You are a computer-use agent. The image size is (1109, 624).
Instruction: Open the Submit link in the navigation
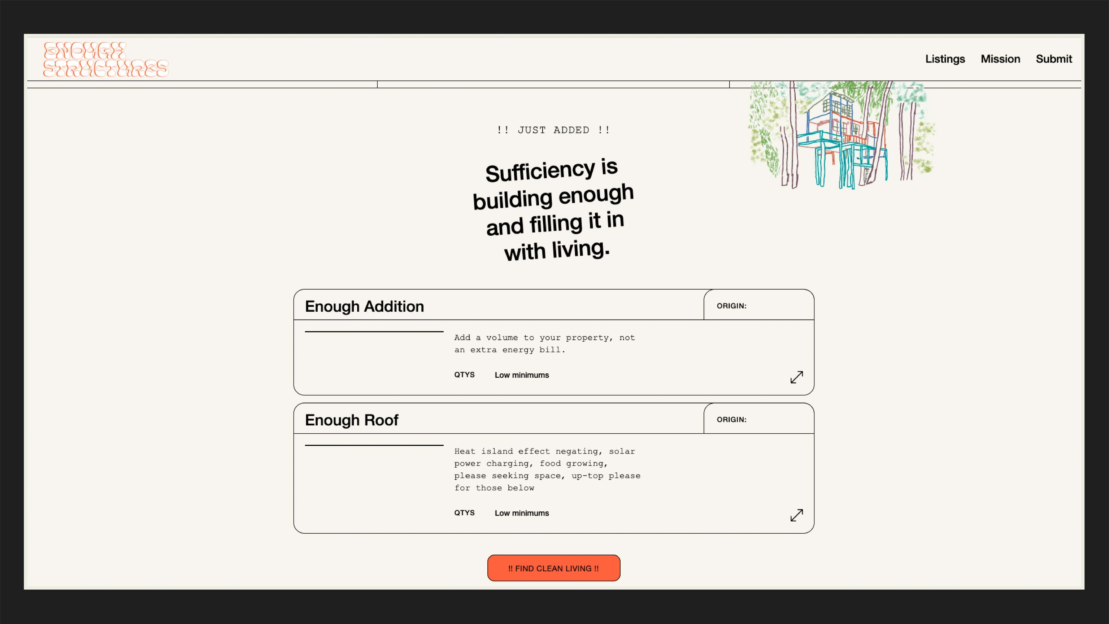point(1053,59)
